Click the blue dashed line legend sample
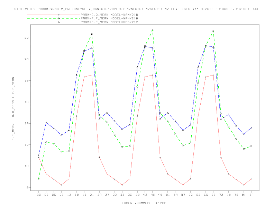274x212 pixels. pyautogui.click(x=54, y=22)
